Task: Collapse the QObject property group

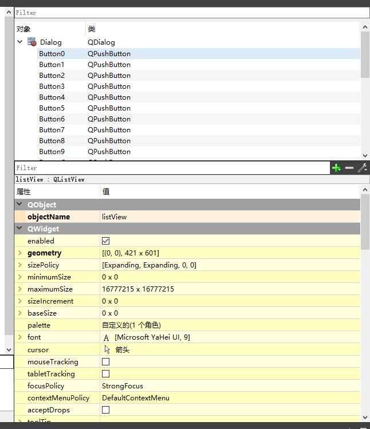Action: click(x=19, y=204)
